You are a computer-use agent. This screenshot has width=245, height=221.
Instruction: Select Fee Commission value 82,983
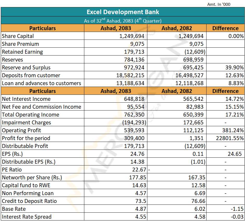click(x=195, y=107)
